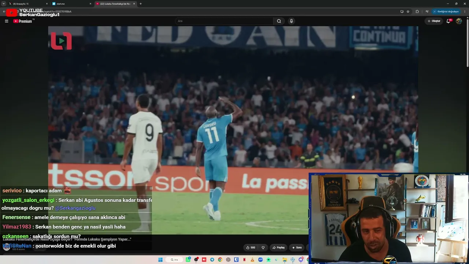Go back with the browser back arrow
Image resolution: width=469 pixels, height=264 pixels.
coord(4,11)
